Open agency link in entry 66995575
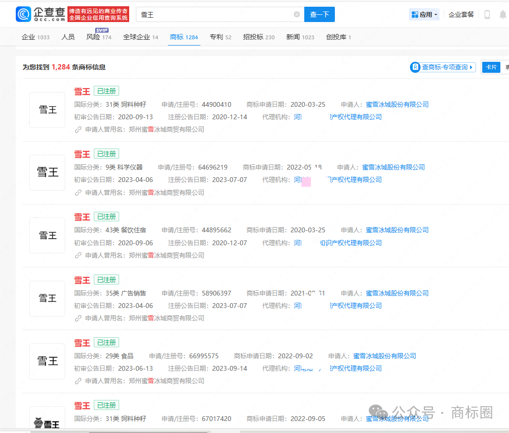Viewport: 509px width, 433px height. [338, 368]
